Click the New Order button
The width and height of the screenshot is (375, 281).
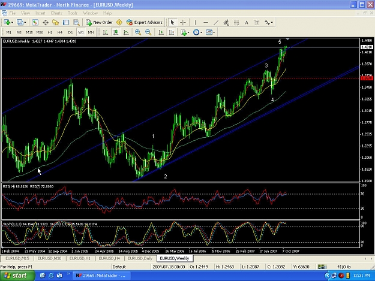[x=99, y=22]
